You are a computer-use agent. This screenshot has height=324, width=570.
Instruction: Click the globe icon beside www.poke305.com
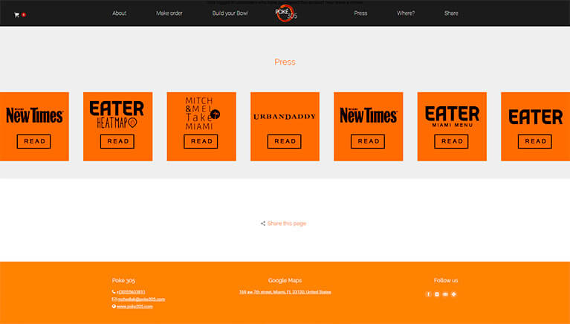114,306
